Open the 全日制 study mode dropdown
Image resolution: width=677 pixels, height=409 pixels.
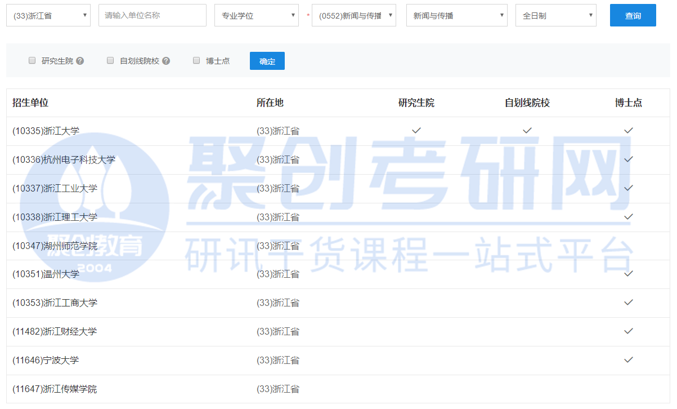coord(556,15)
